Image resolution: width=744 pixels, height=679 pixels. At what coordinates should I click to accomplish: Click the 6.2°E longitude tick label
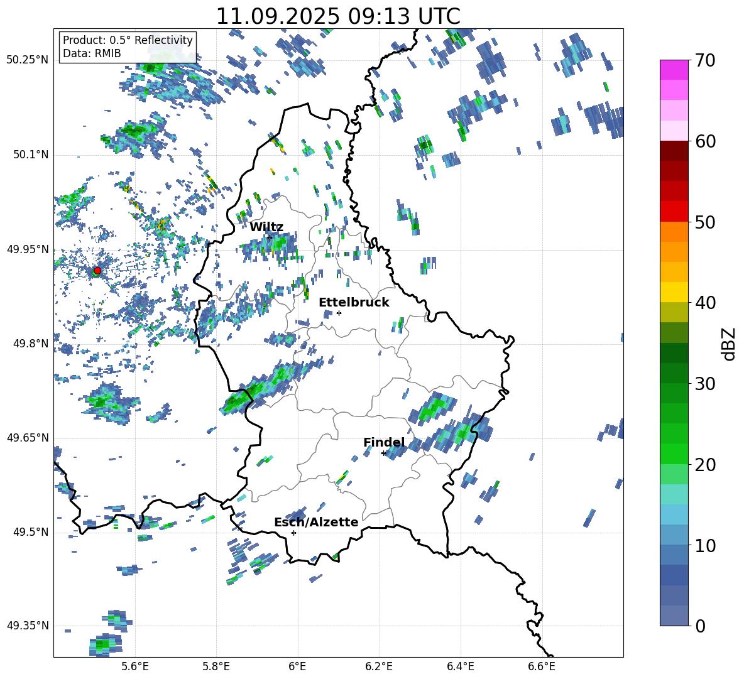pyautogui.click(x=379, y=666)
